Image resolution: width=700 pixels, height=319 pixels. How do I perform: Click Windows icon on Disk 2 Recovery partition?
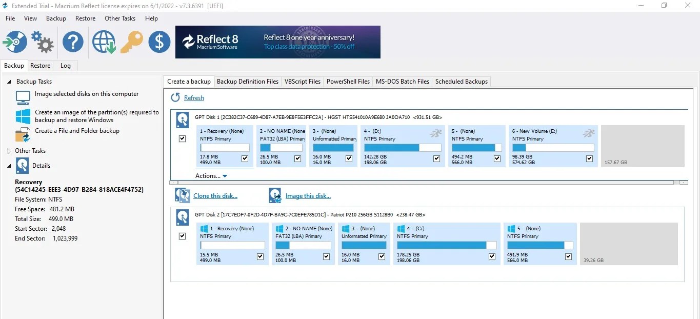(x=204, y=228)
